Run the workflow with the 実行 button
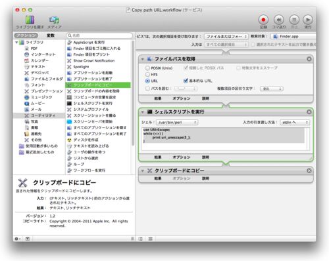This screenshot has height=261, width=329. [308, 20]
